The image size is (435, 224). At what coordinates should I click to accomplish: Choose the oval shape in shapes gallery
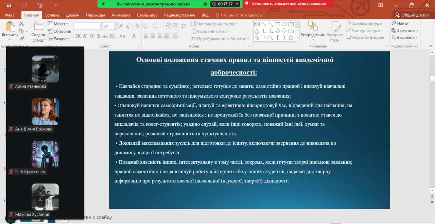point(284,24)
